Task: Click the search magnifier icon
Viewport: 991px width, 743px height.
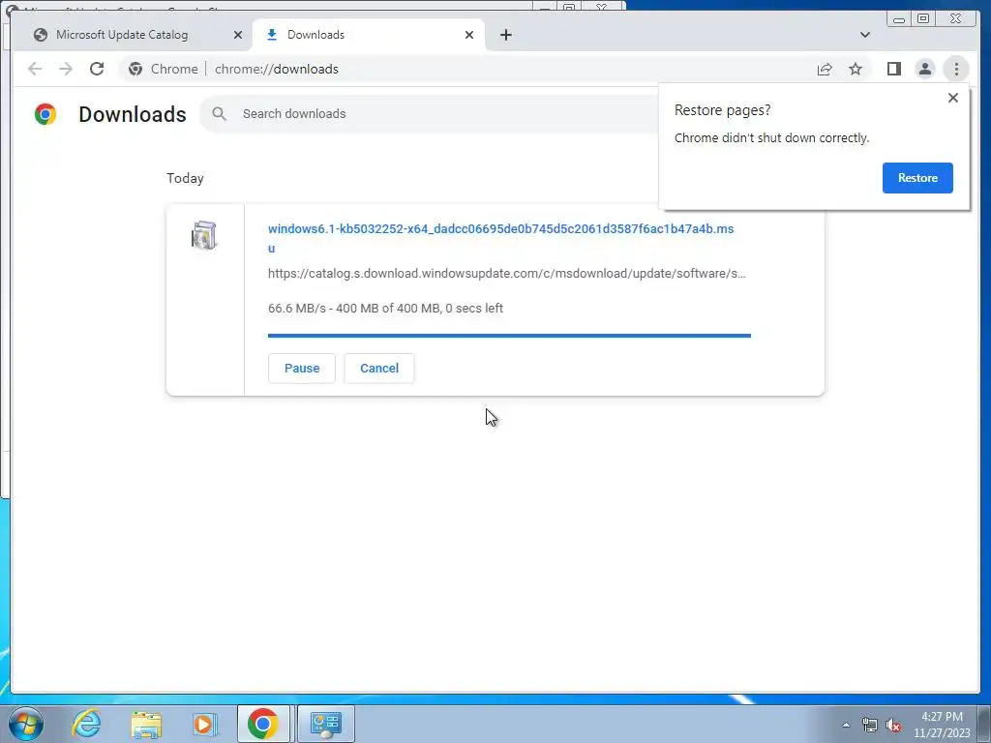Action: 220,114
